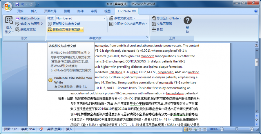Viewport: 261px width, 134px height.
Task: Undo the last action
Action: 23,4
